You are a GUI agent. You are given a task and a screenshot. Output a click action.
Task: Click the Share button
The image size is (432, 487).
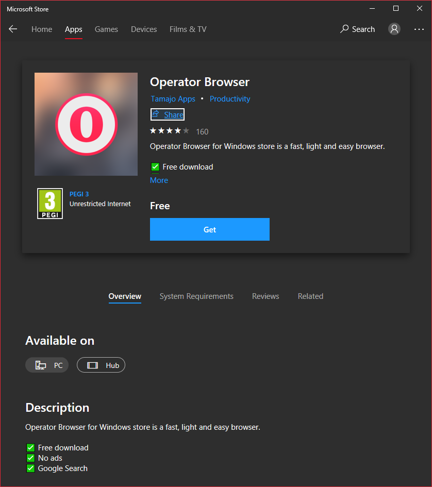(x=168, y=114)
